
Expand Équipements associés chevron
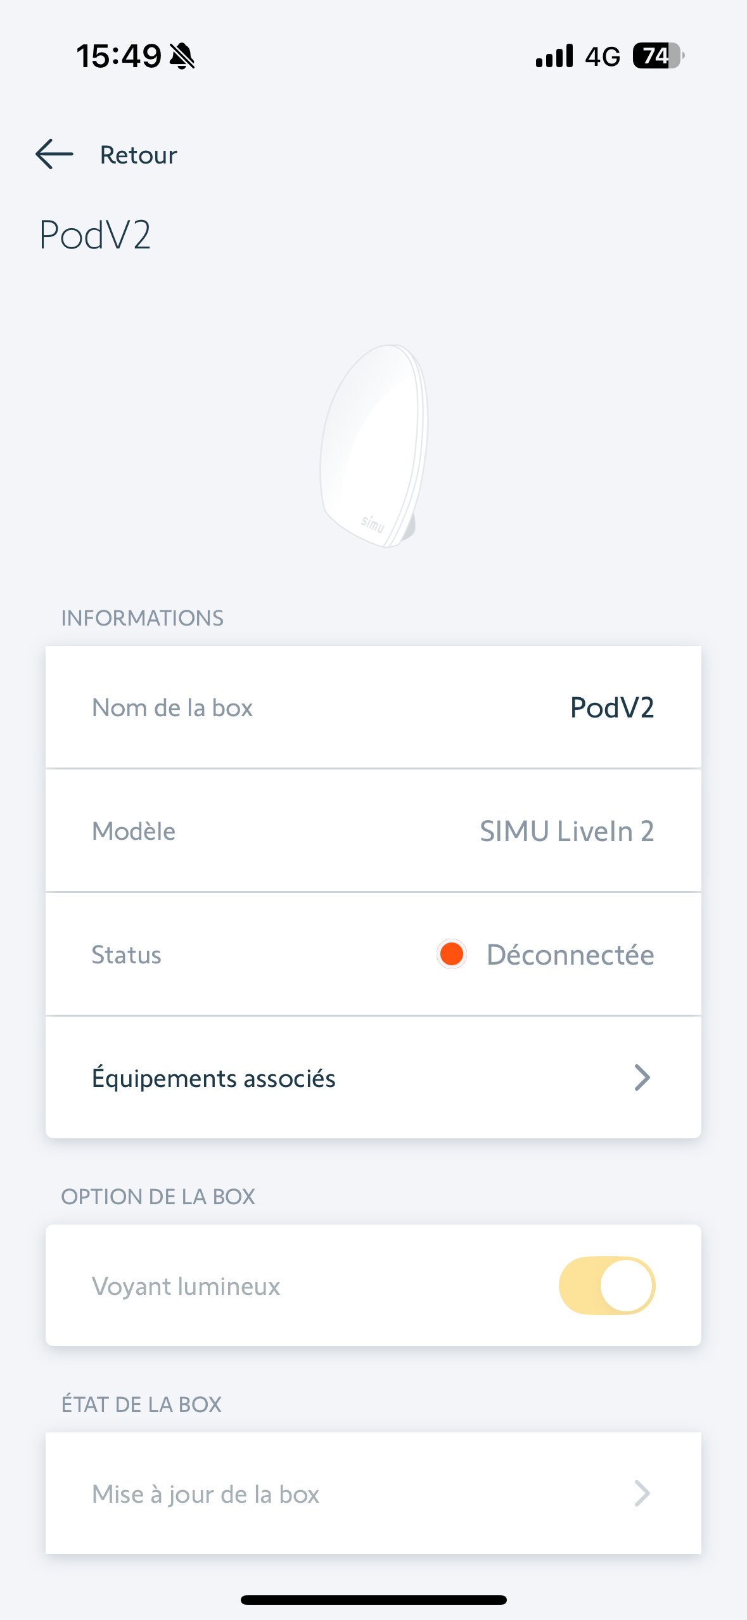click(642, 1077)
